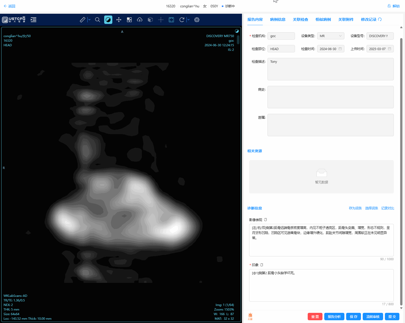This screenshot has width=405, height=323.
Task: Switch to the 关联检查 tab
Action: pos(300,20)
